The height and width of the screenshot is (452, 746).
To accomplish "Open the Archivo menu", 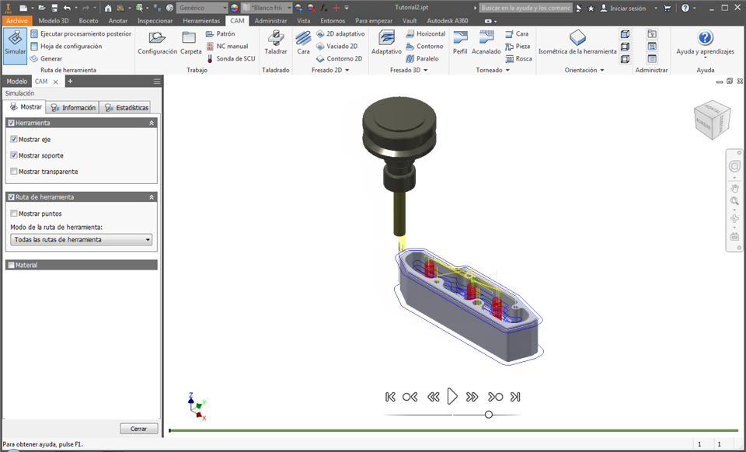I will point(17,20).
